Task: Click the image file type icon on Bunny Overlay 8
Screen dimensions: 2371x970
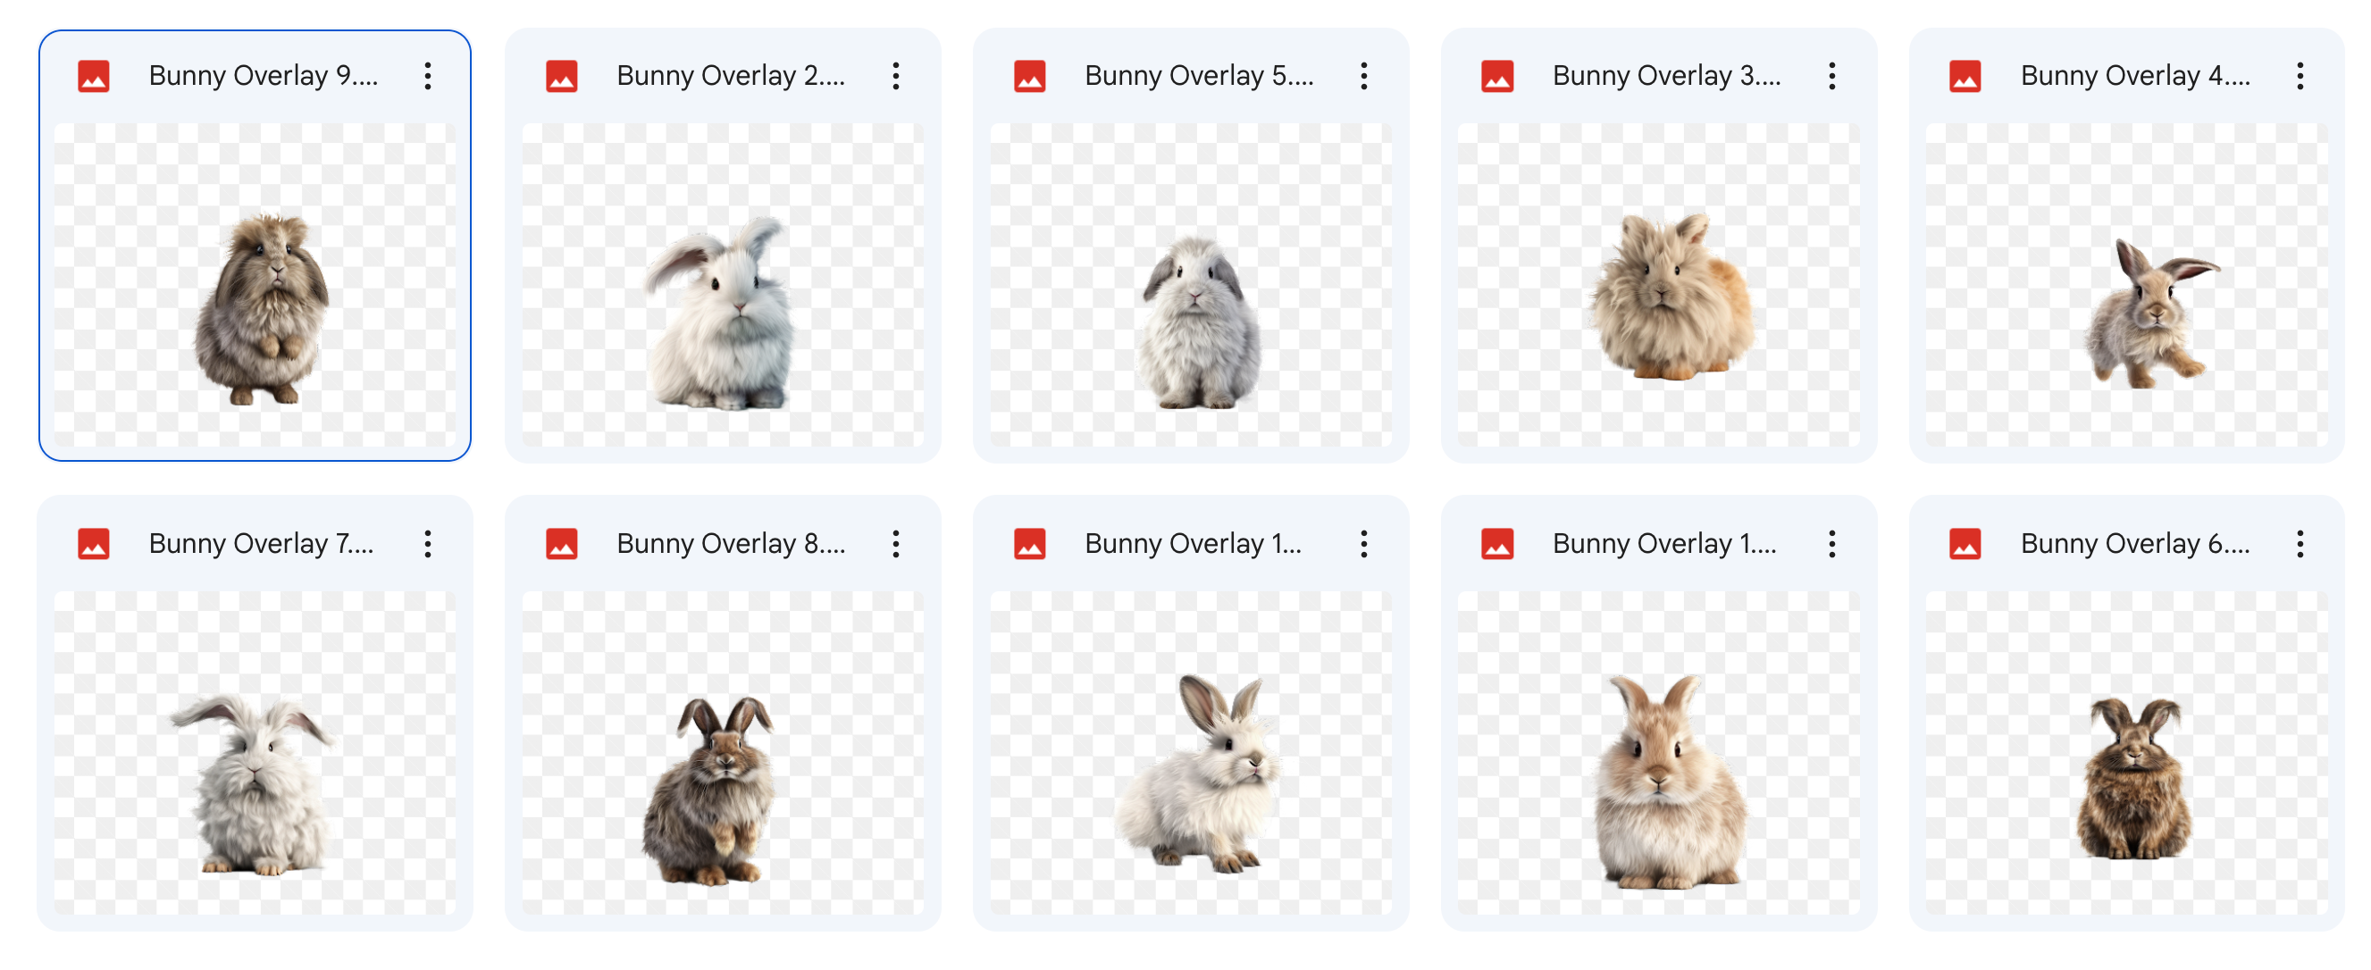Action: coord(561,543)
